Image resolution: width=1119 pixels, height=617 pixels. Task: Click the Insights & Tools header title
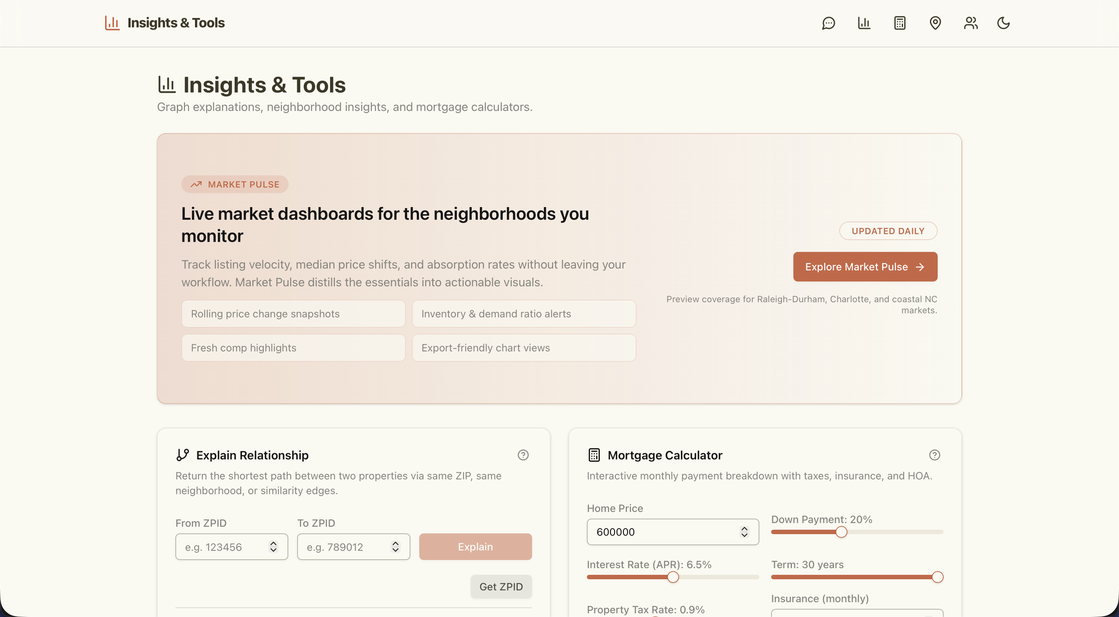(x=176, y=23)
